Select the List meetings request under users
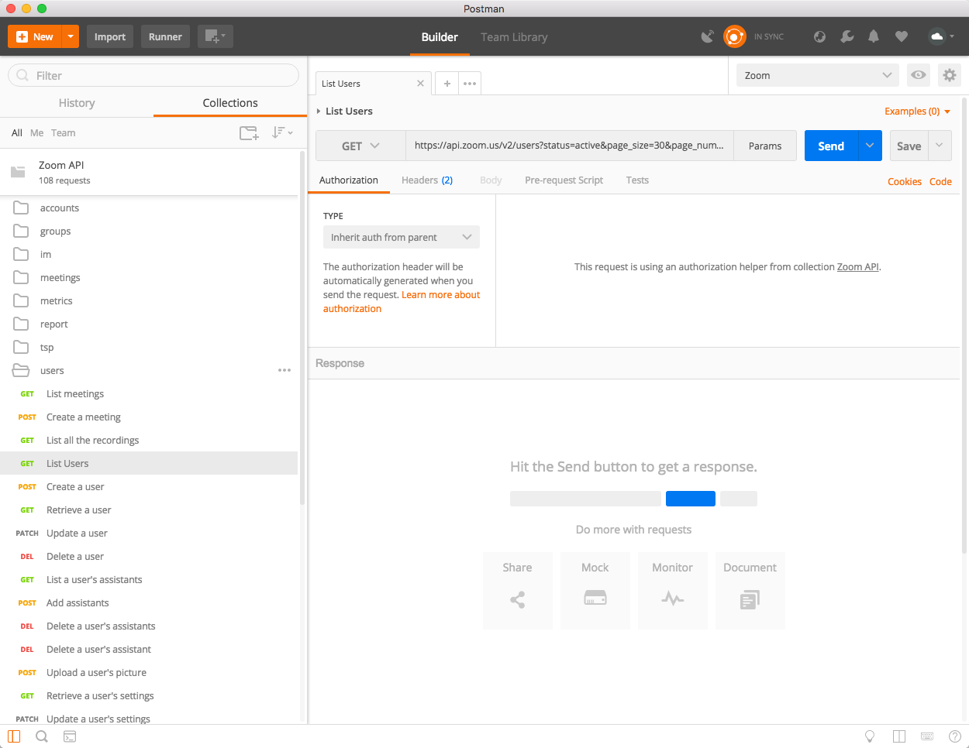This screenshot has width=969, height=748. click(74, 393)
